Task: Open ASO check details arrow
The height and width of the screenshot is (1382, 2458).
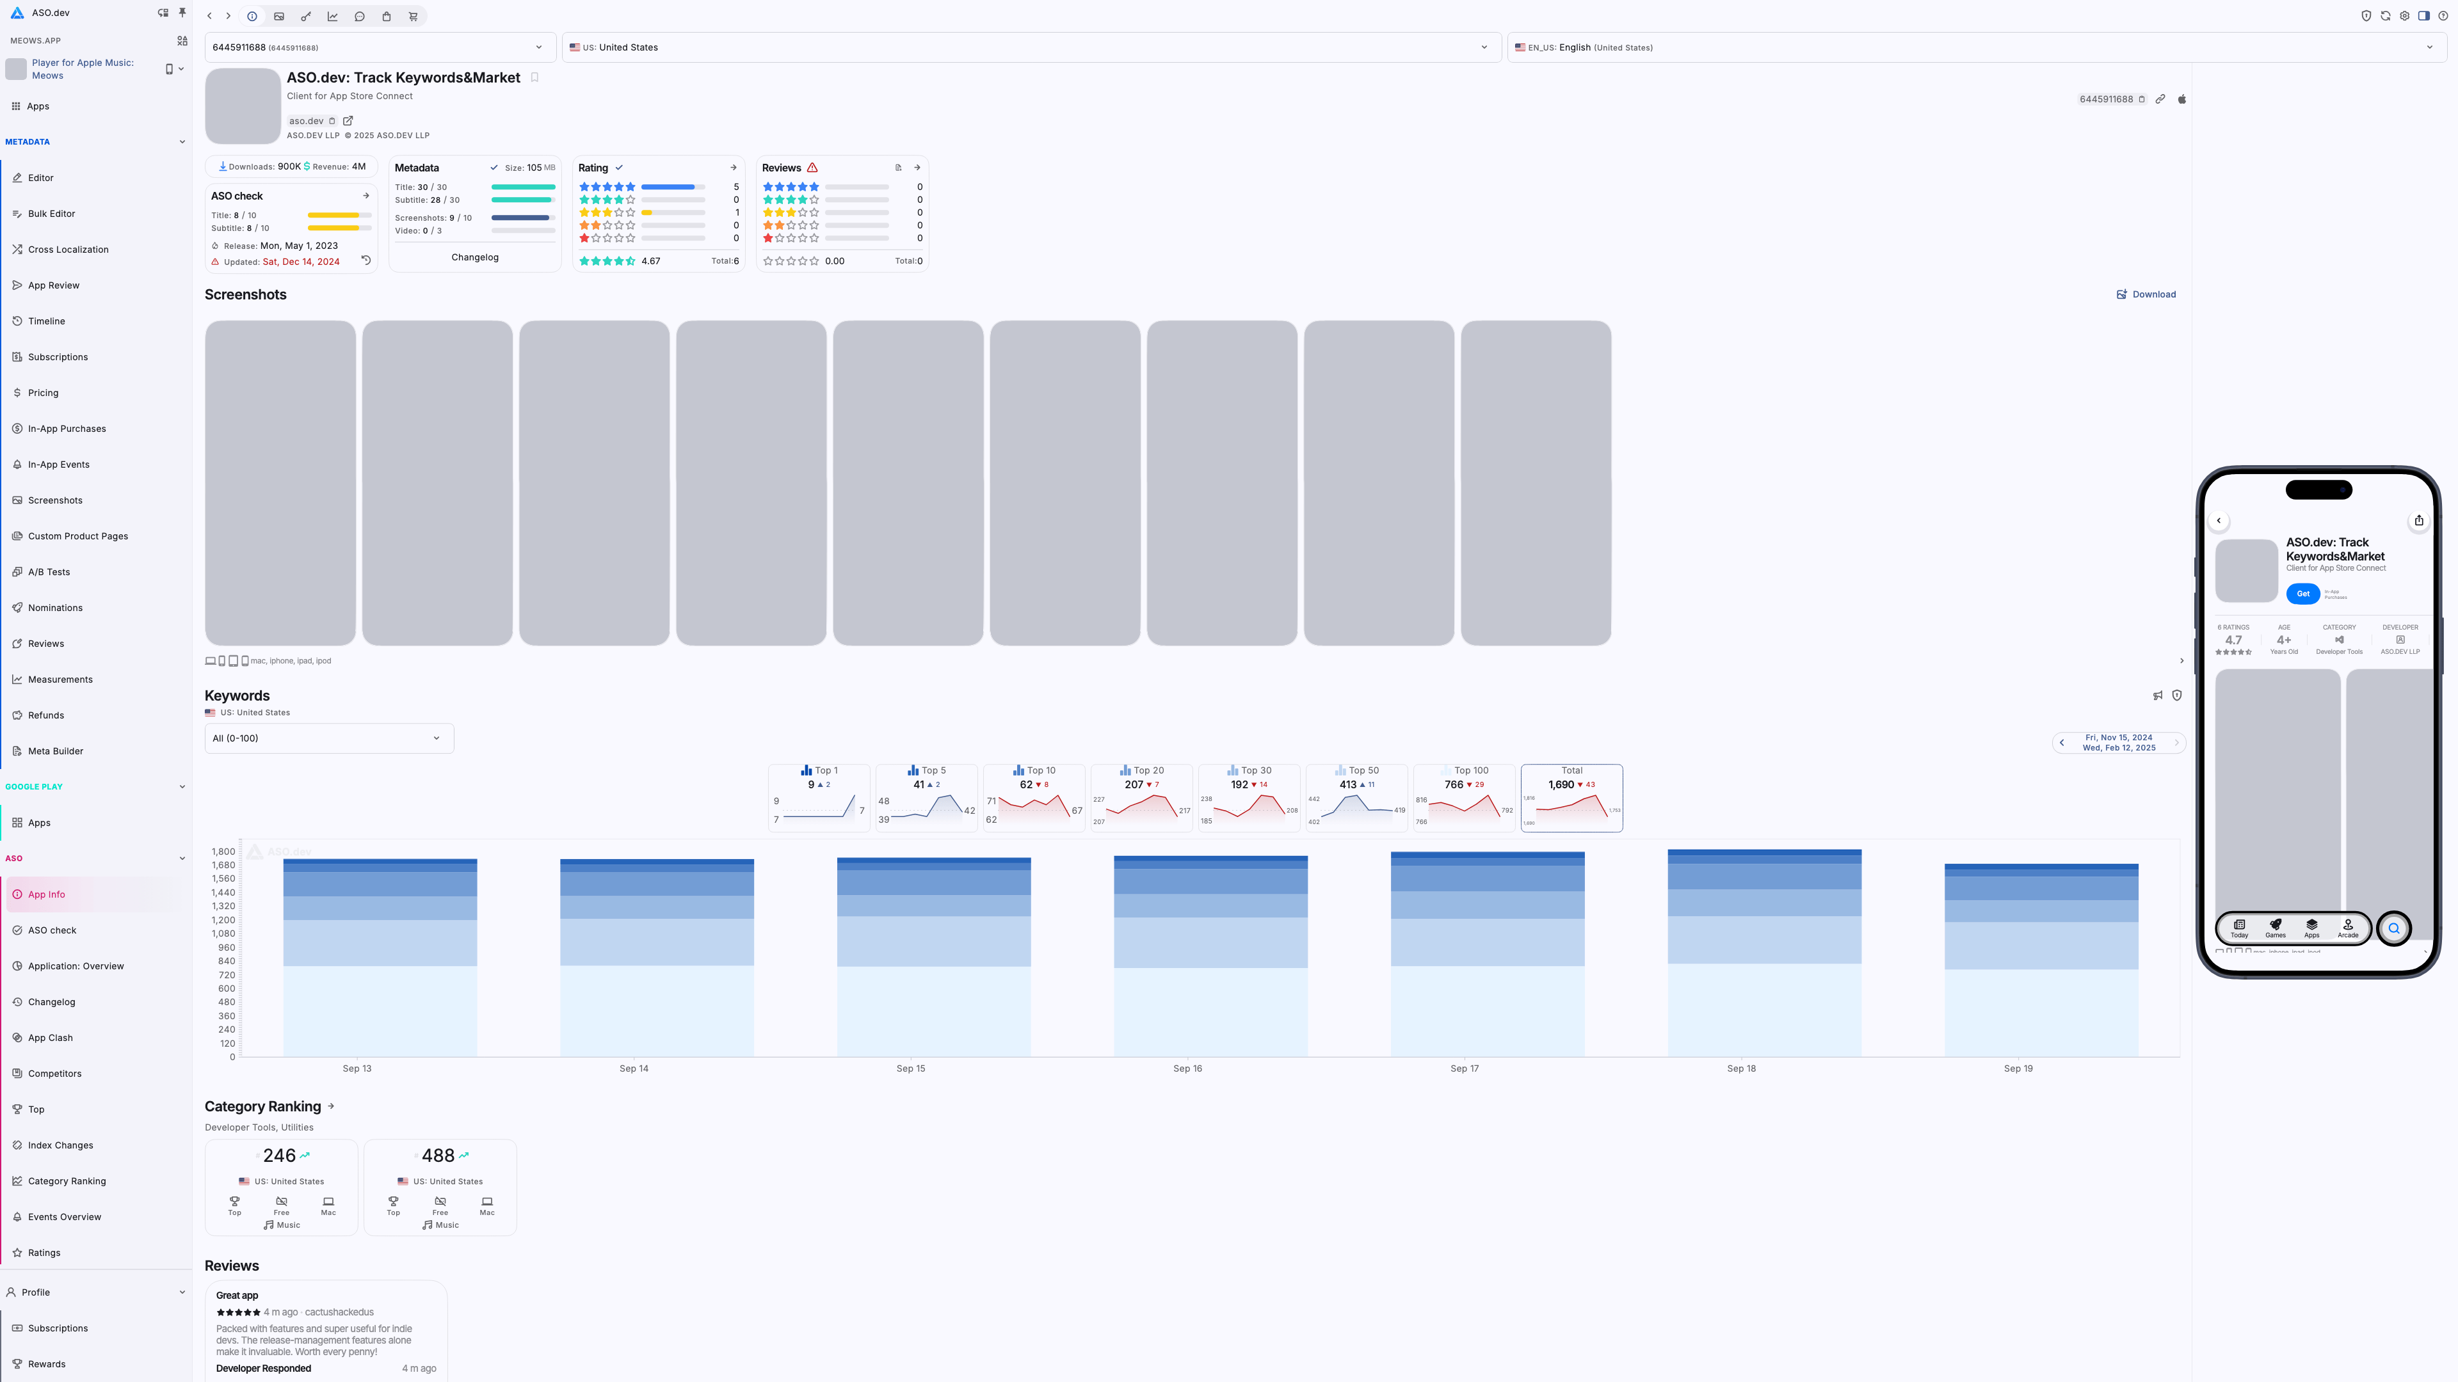Action: (x=365, y=196)
